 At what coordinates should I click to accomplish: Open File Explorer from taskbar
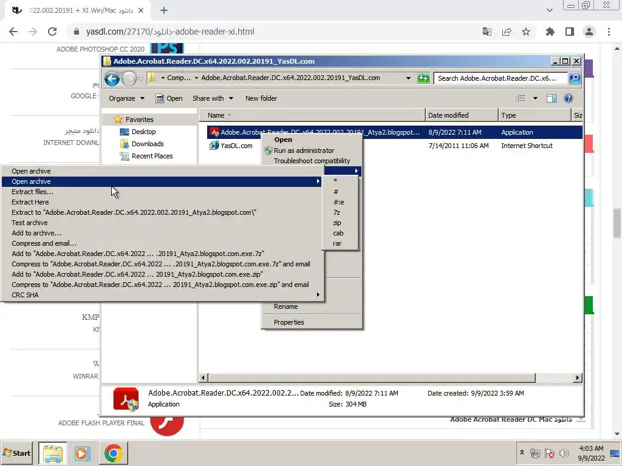[53, 453]
